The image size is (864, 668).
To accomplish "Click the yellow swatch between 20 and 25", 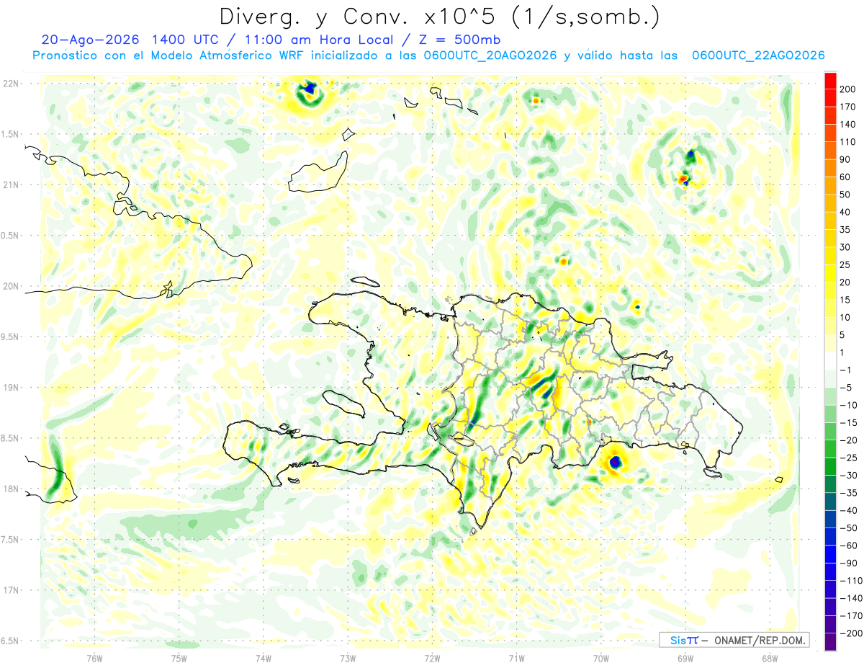I will pyautogui.click(x=830, y=273).
